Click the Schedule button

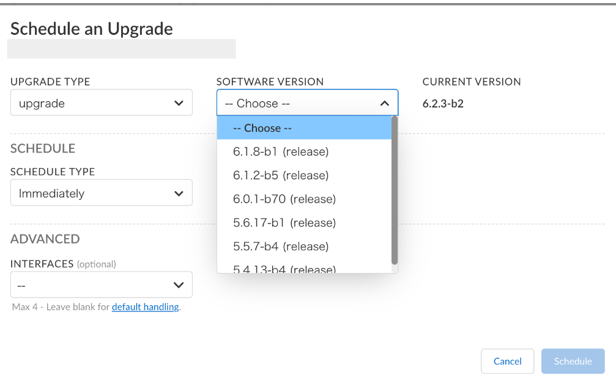[573, 361]
